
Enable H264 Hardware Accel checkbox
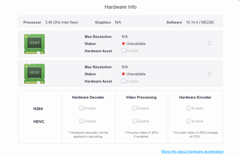(124, 51)
